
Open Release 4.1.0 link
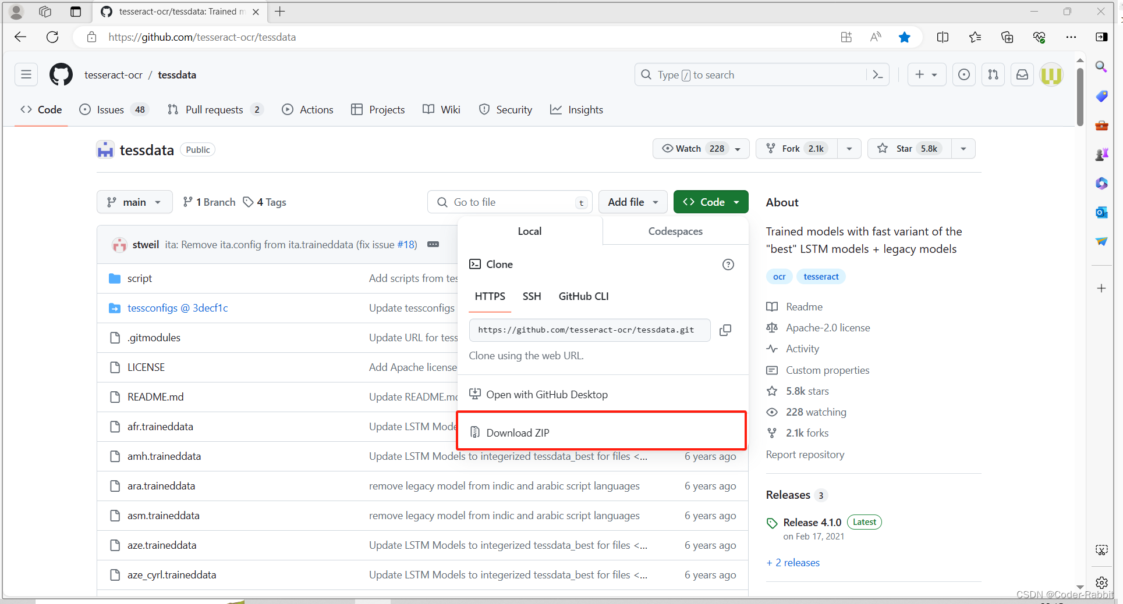coord(812,523)
